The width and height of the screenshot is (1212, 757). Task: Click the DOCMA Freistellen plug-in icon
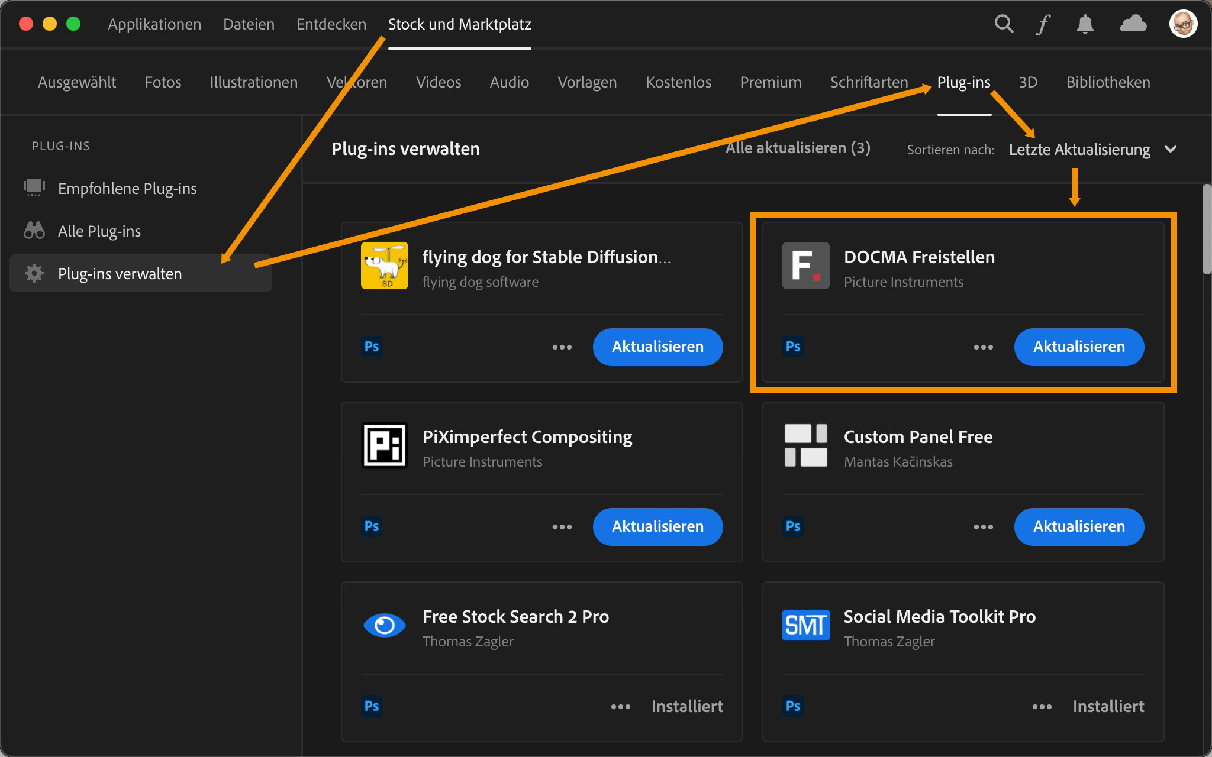(805, 266)
